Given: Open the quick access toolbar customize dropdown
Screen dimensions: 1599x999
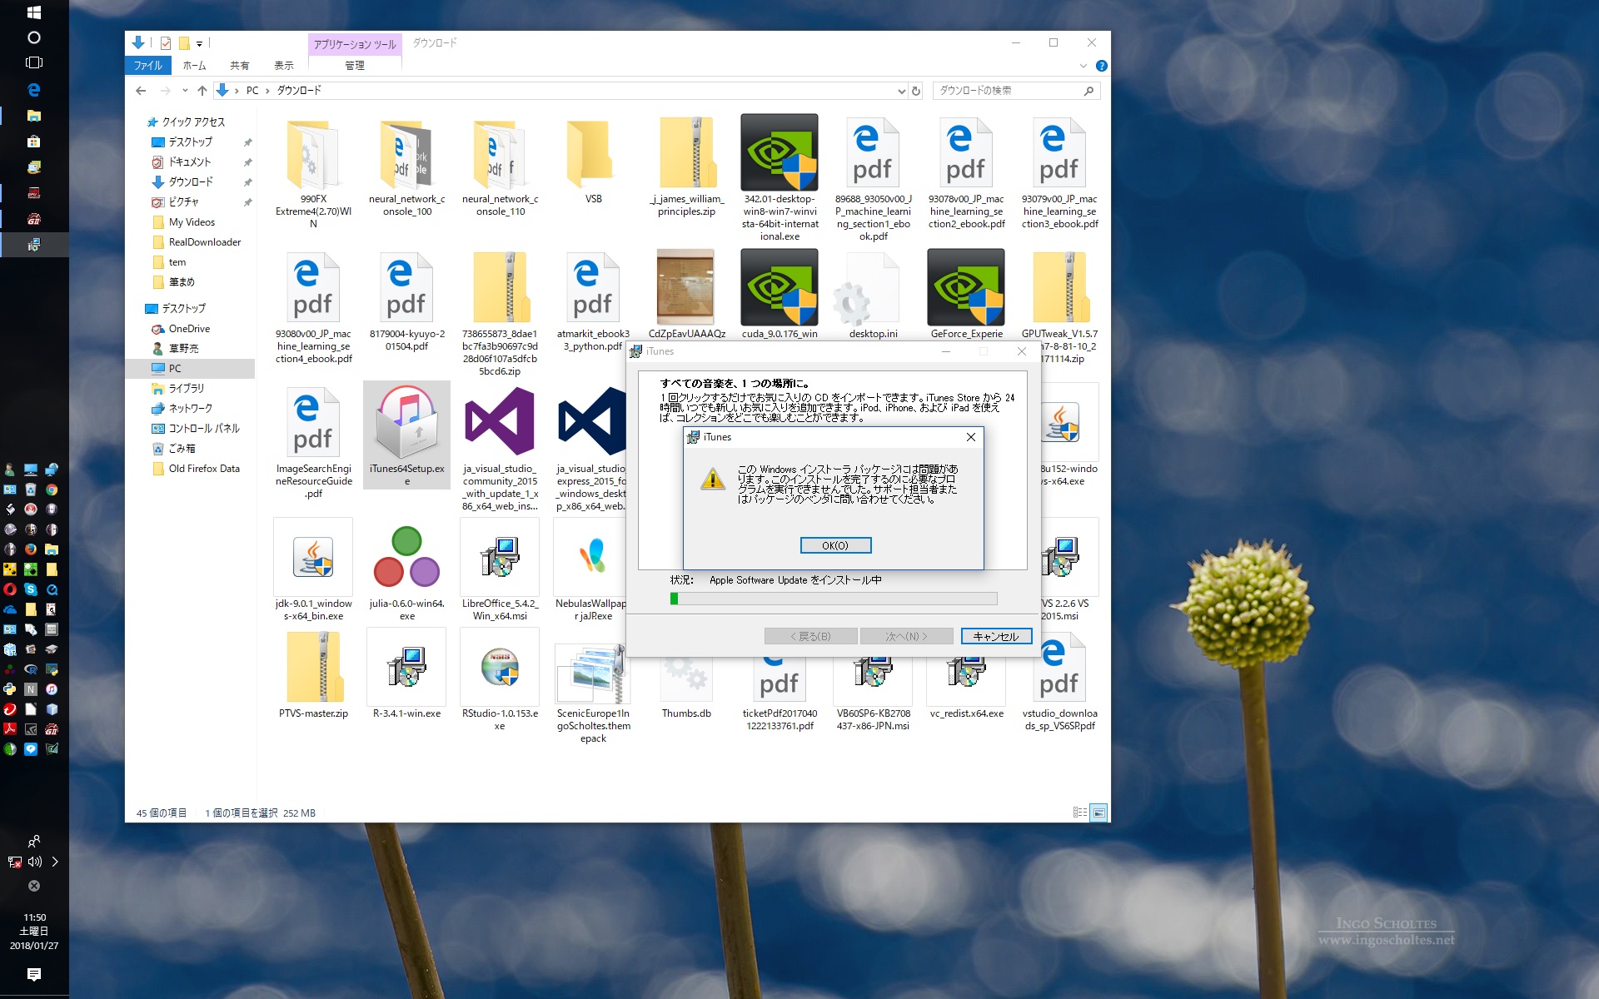Looking at the screenshot, I should (x=200, y=43).
